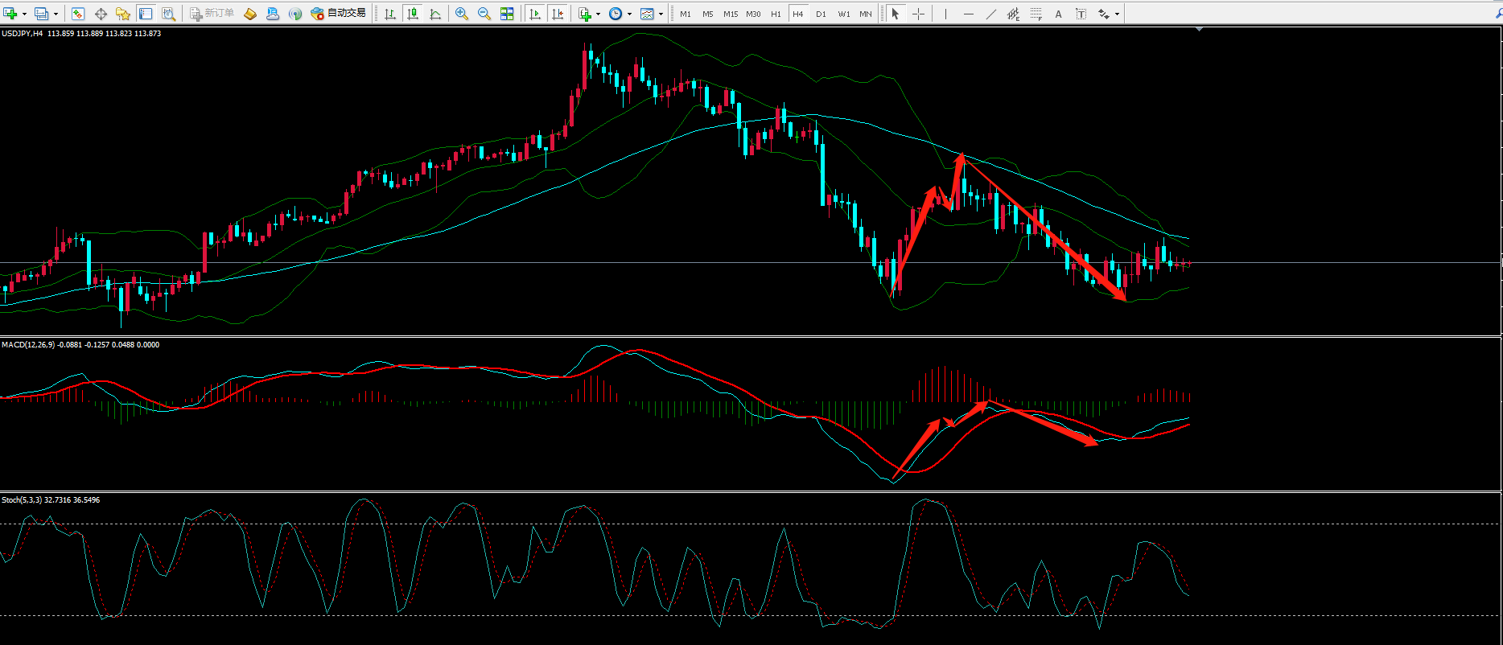Select the Fibonacci retracement tool
Screen dimensions: 1503x645
1036,14
